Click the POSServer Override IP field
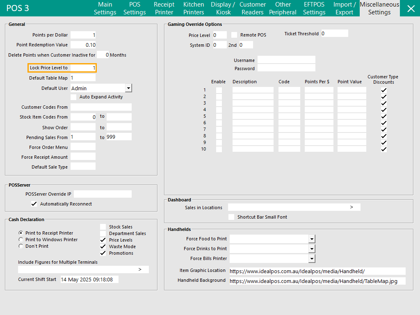The image size is (420, 315). (x=103, y=194)
